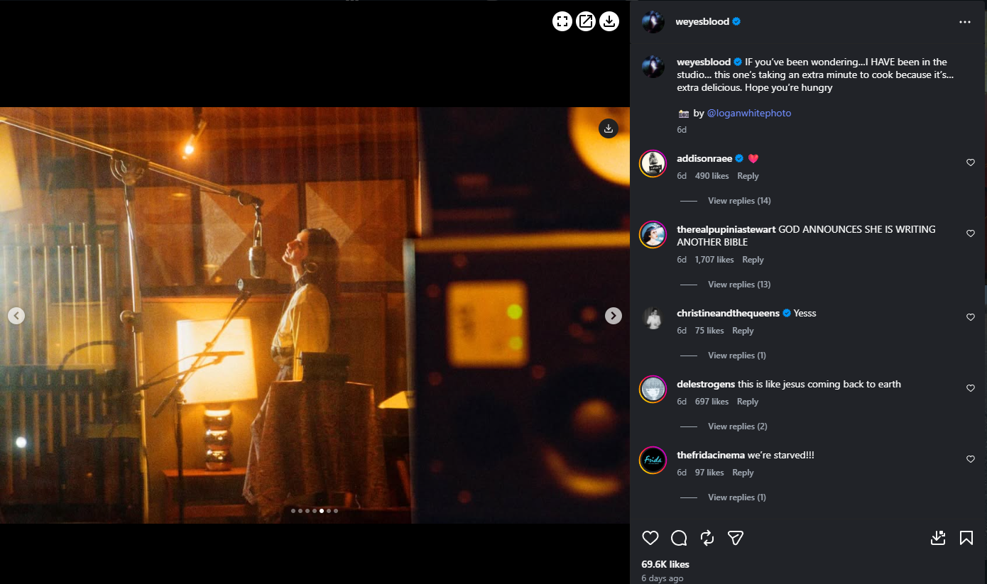
Task: Like christineandthequeens' comment
Action: (971, 317)
